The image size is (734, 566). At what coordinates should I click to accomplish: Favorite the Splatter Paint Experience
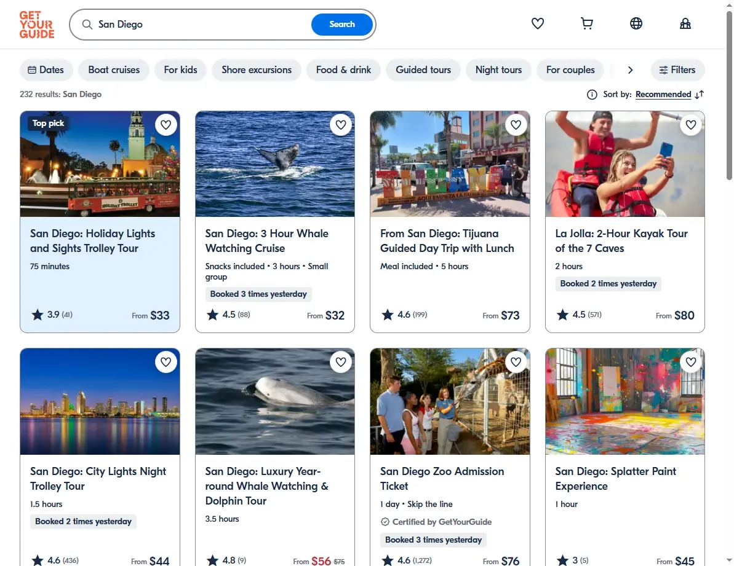tap(691, 362)
